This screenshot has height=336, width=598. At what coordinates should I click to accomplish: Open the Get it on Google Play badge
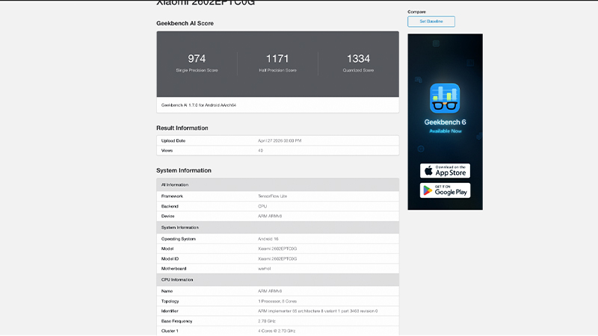[445, 190]
